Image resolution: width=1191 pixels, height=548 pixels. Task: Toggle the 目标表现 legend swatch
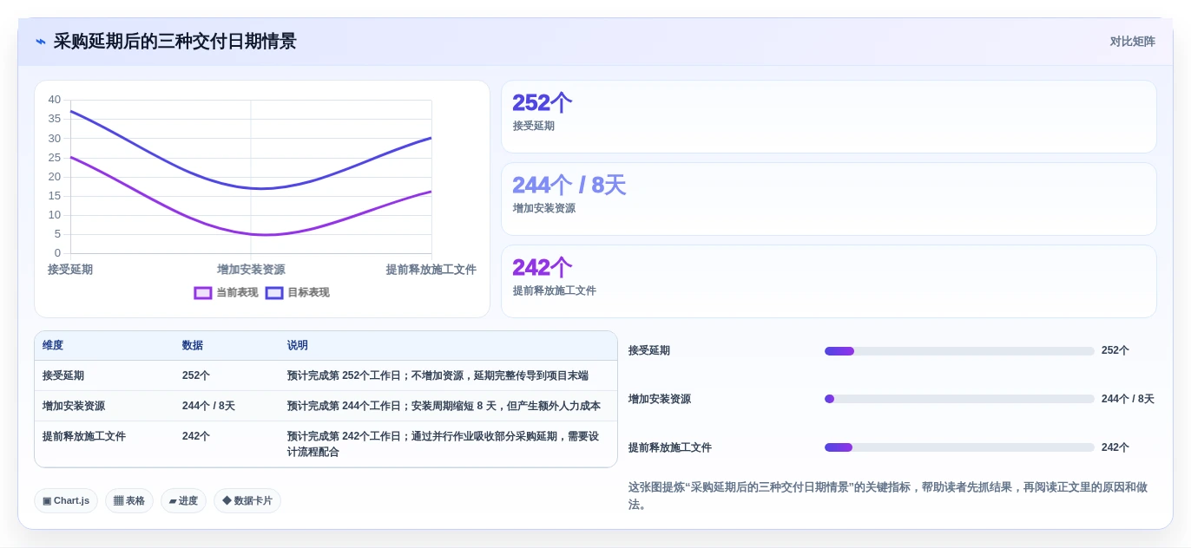coord(274,293)
